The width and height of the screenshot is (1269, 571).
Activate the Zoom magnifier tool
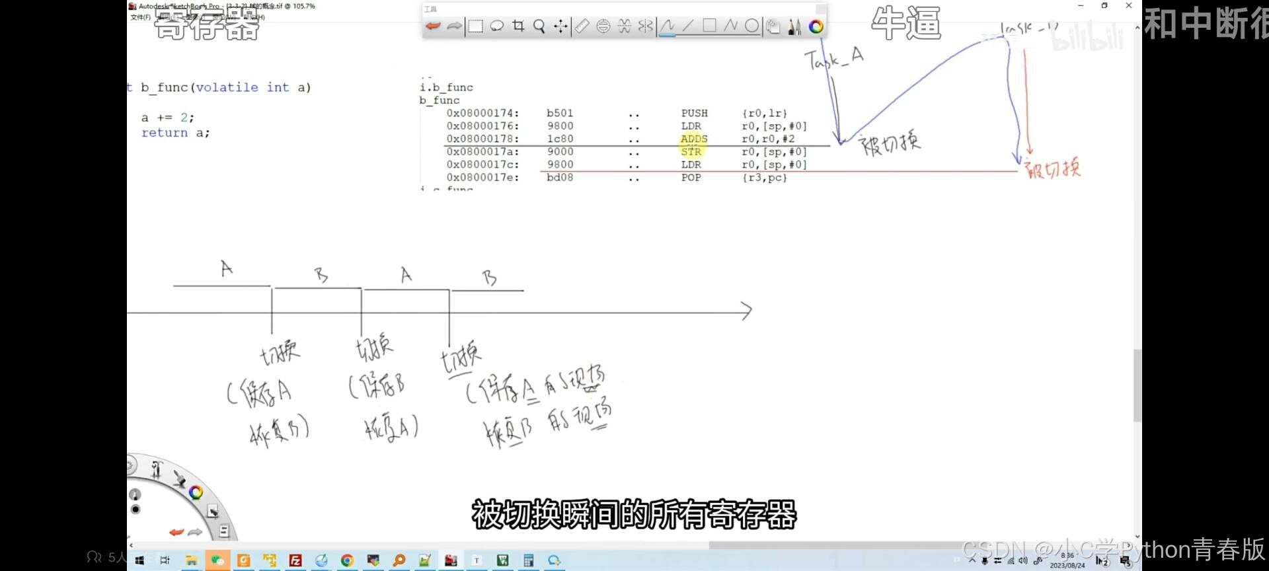pyautogui.click(x=539, y=26)
